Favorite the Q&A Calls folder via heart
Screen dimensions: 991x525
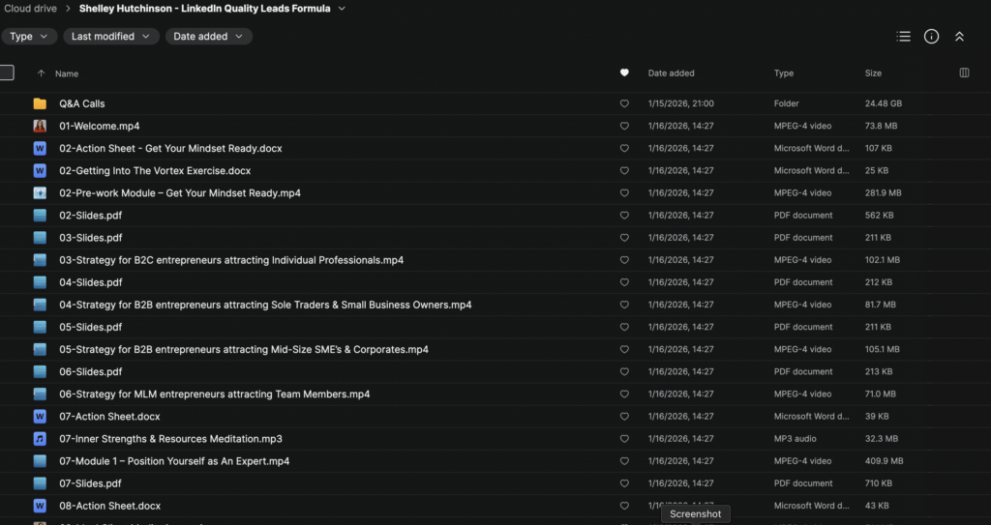click(x=624, y=103)
